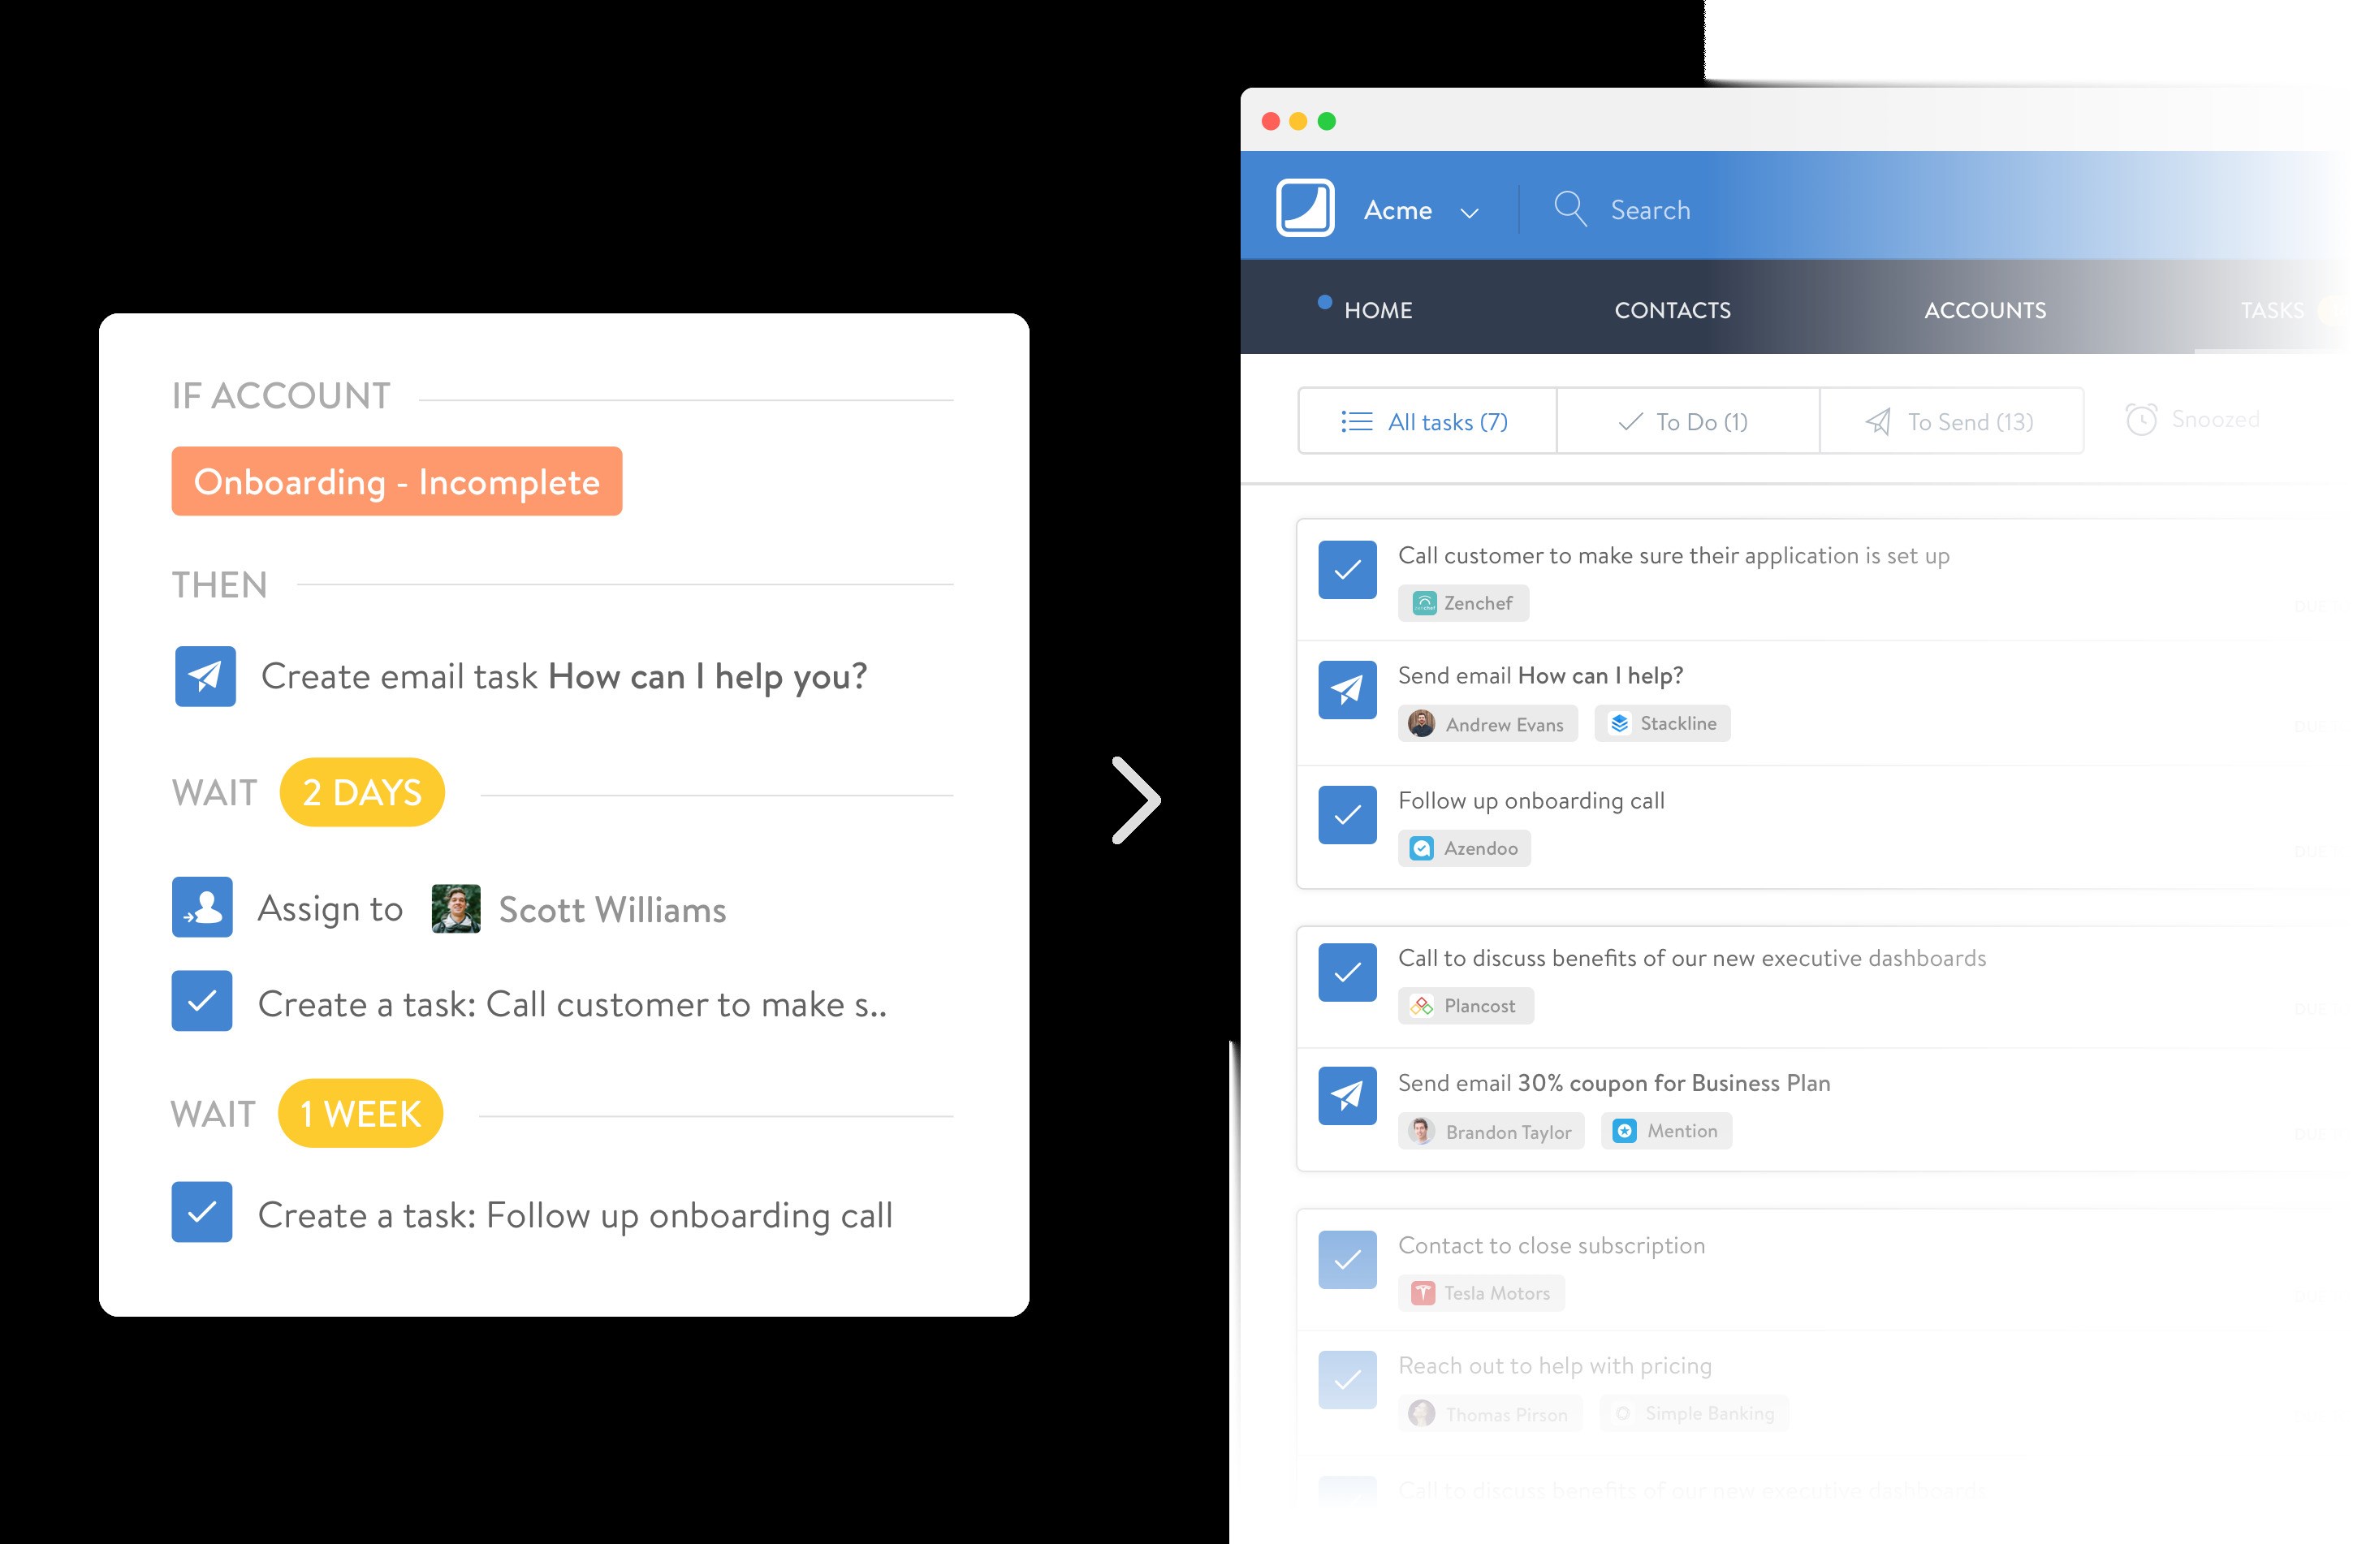Click the Zenchef logo icon

point(1423,602)
